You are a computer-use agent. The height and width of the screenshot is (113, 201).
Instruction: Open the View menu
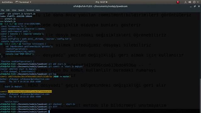(x=14, y=10)
